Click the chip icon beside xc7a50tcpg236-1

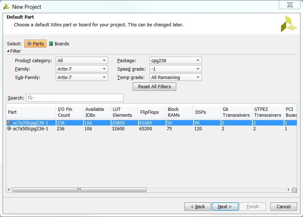[9, 128]
